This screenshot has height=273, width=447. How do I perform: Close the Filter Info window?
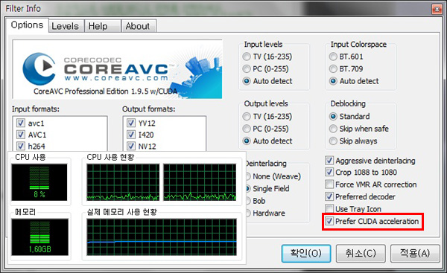click(437, 10)
